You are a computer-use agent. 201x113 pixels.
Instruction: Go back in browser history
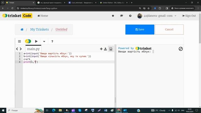(3, 8)
